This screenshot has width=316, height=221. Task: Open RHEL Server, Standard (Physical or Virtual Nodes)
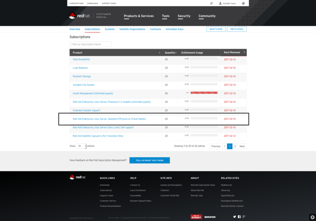click(x=109, y=119)
